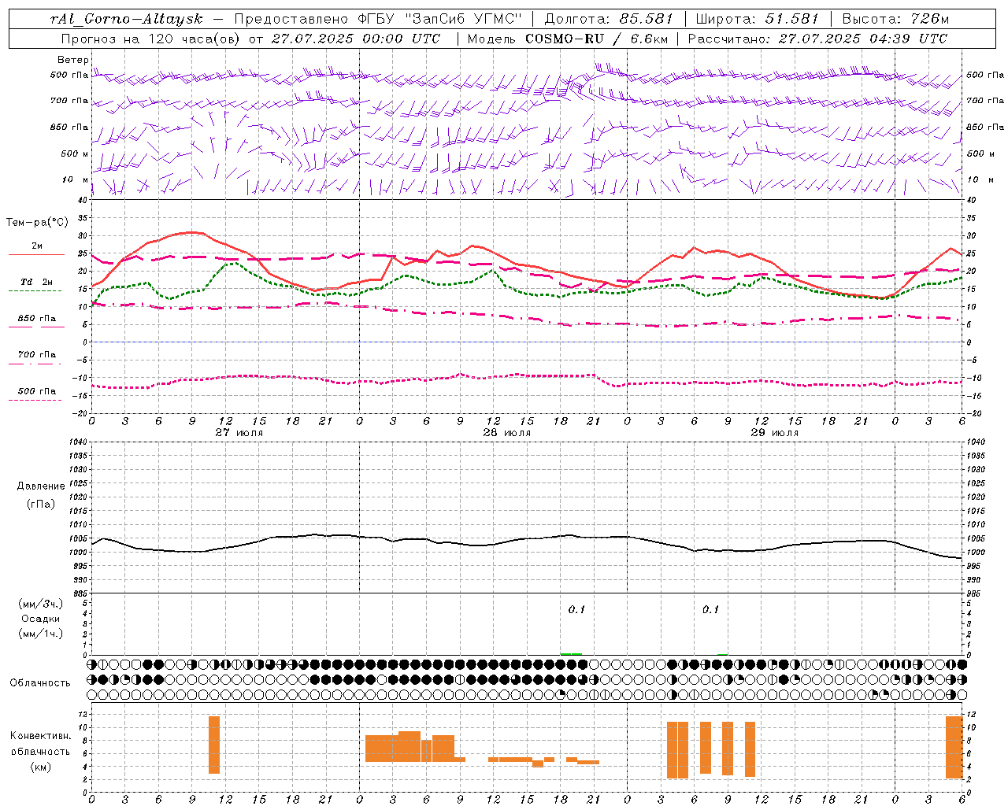Viewport: 1008px width, 806px height.
Task: Click the 500 гПа temperature legend entry
Action: (37, 391)
